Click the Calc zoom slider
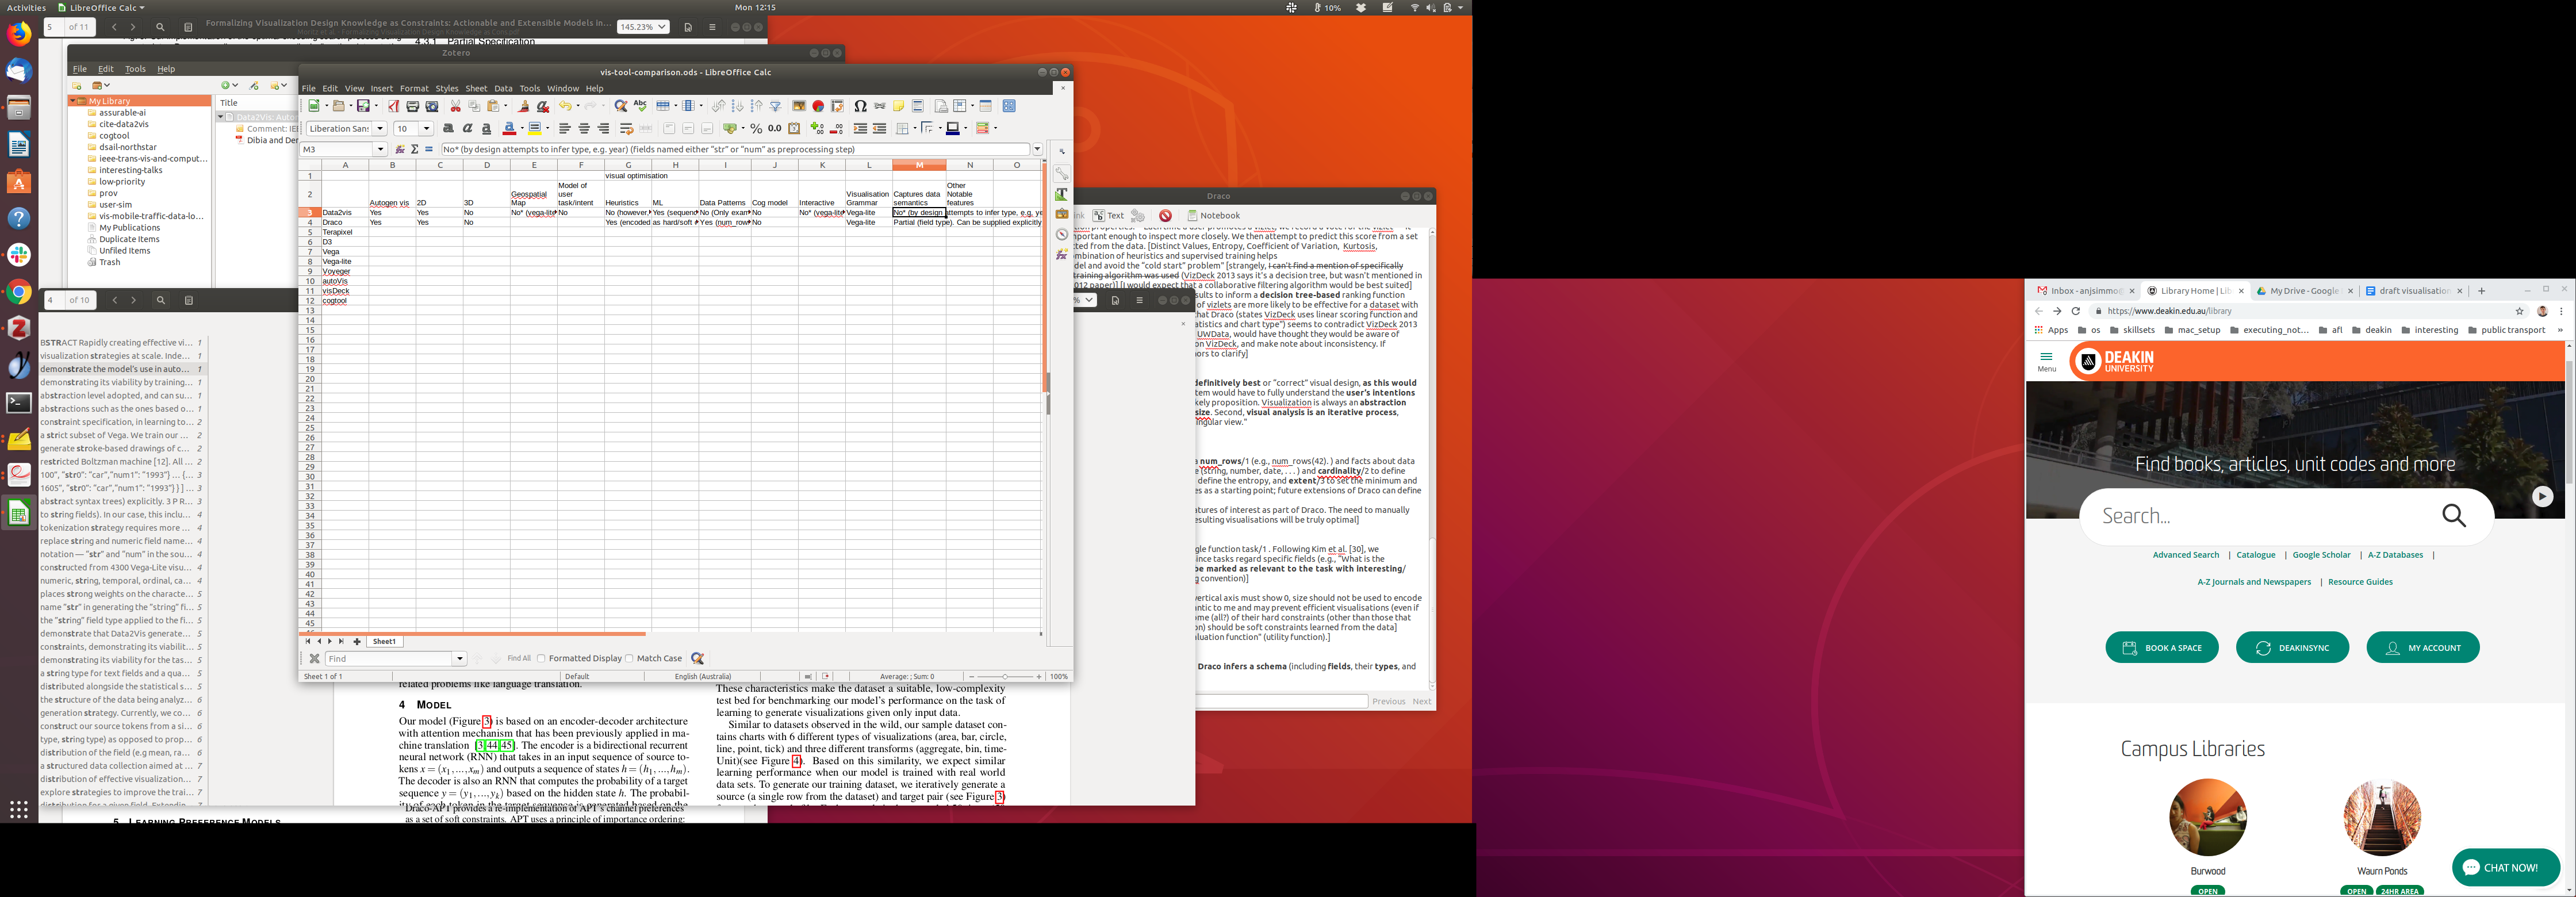 [1004, 677]
